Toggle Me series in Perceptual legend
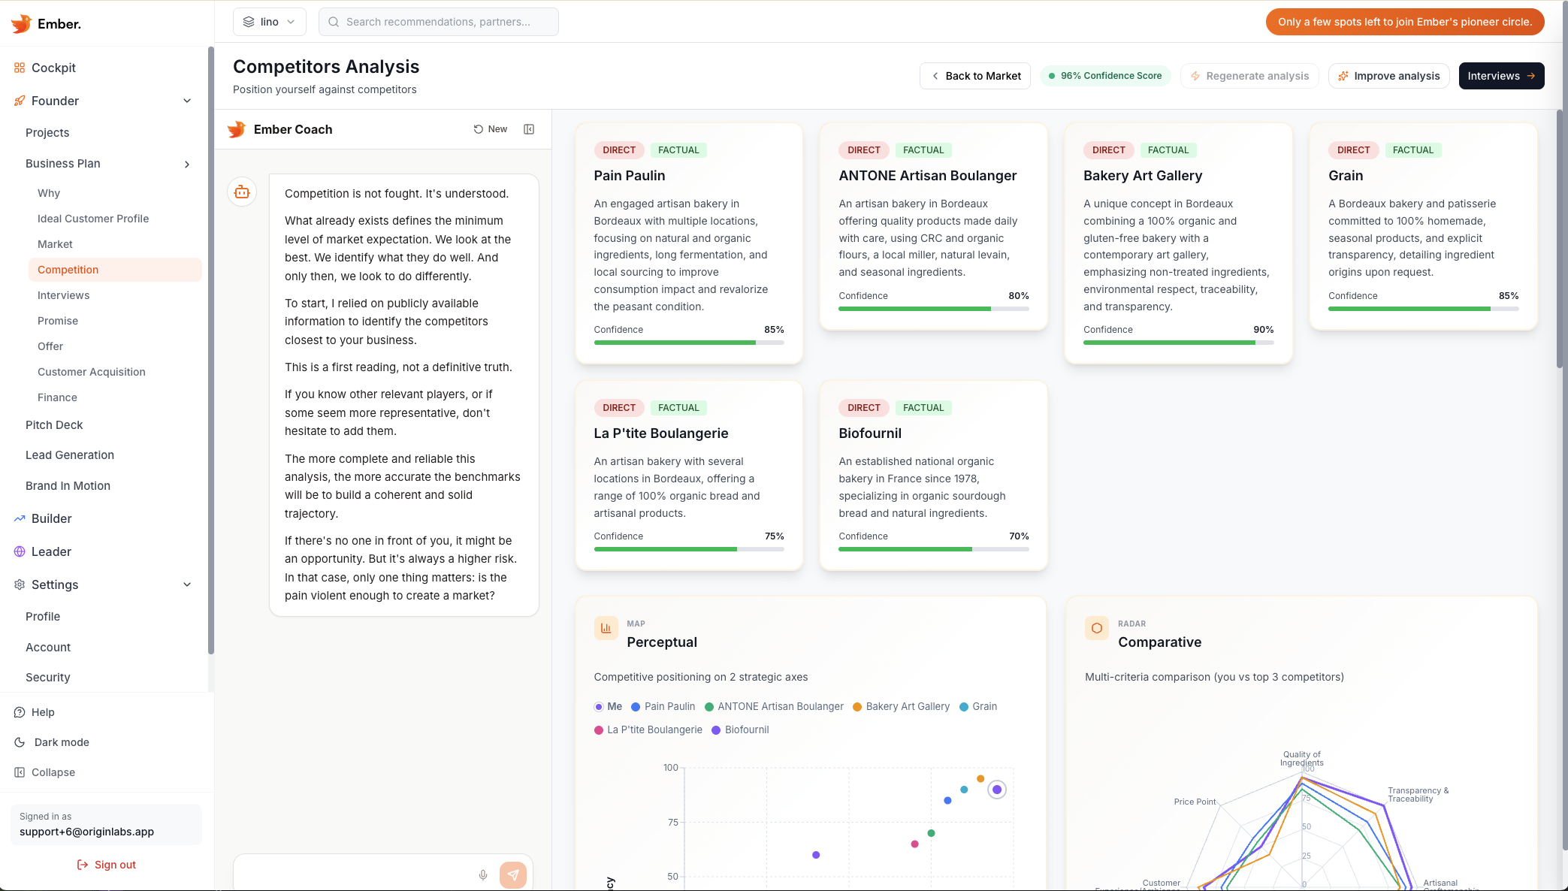Viewport: 1568px width, 891px height. (608, 706)
